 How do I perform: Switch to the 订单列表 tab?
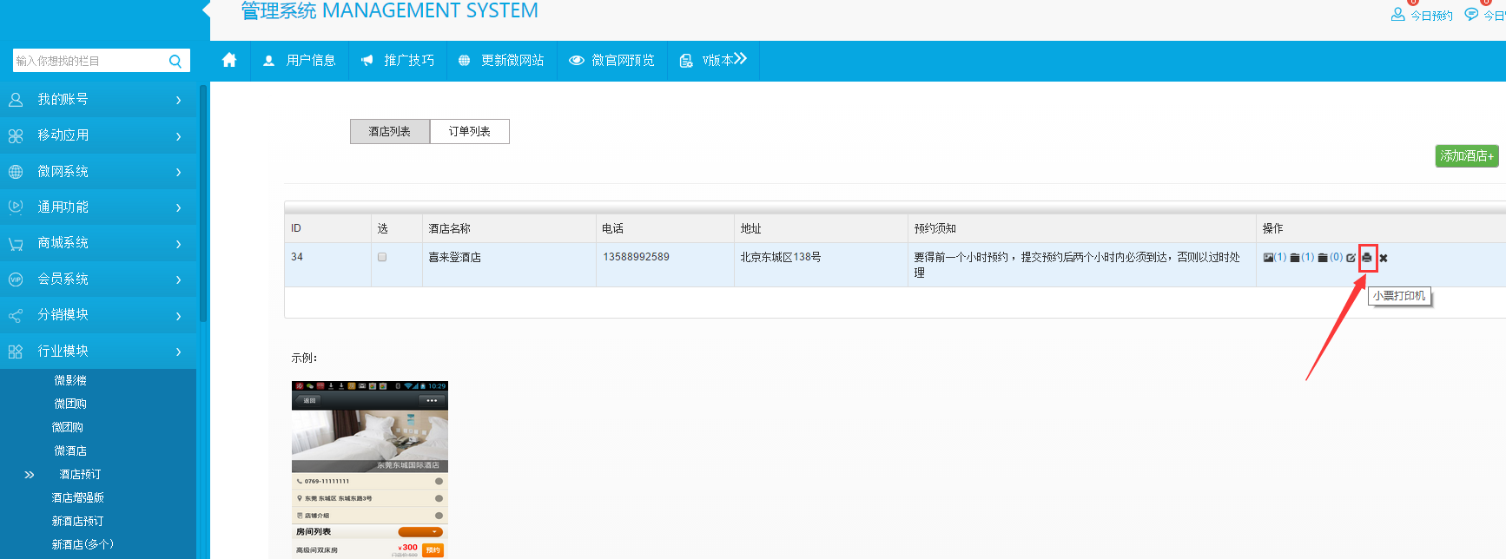(x=469, y=132)
